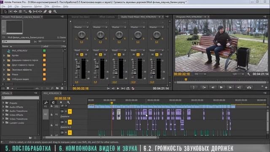Step forward one frame in Program monitor
270x152 pixels.
pyautogui.click(x=230, y=87)
